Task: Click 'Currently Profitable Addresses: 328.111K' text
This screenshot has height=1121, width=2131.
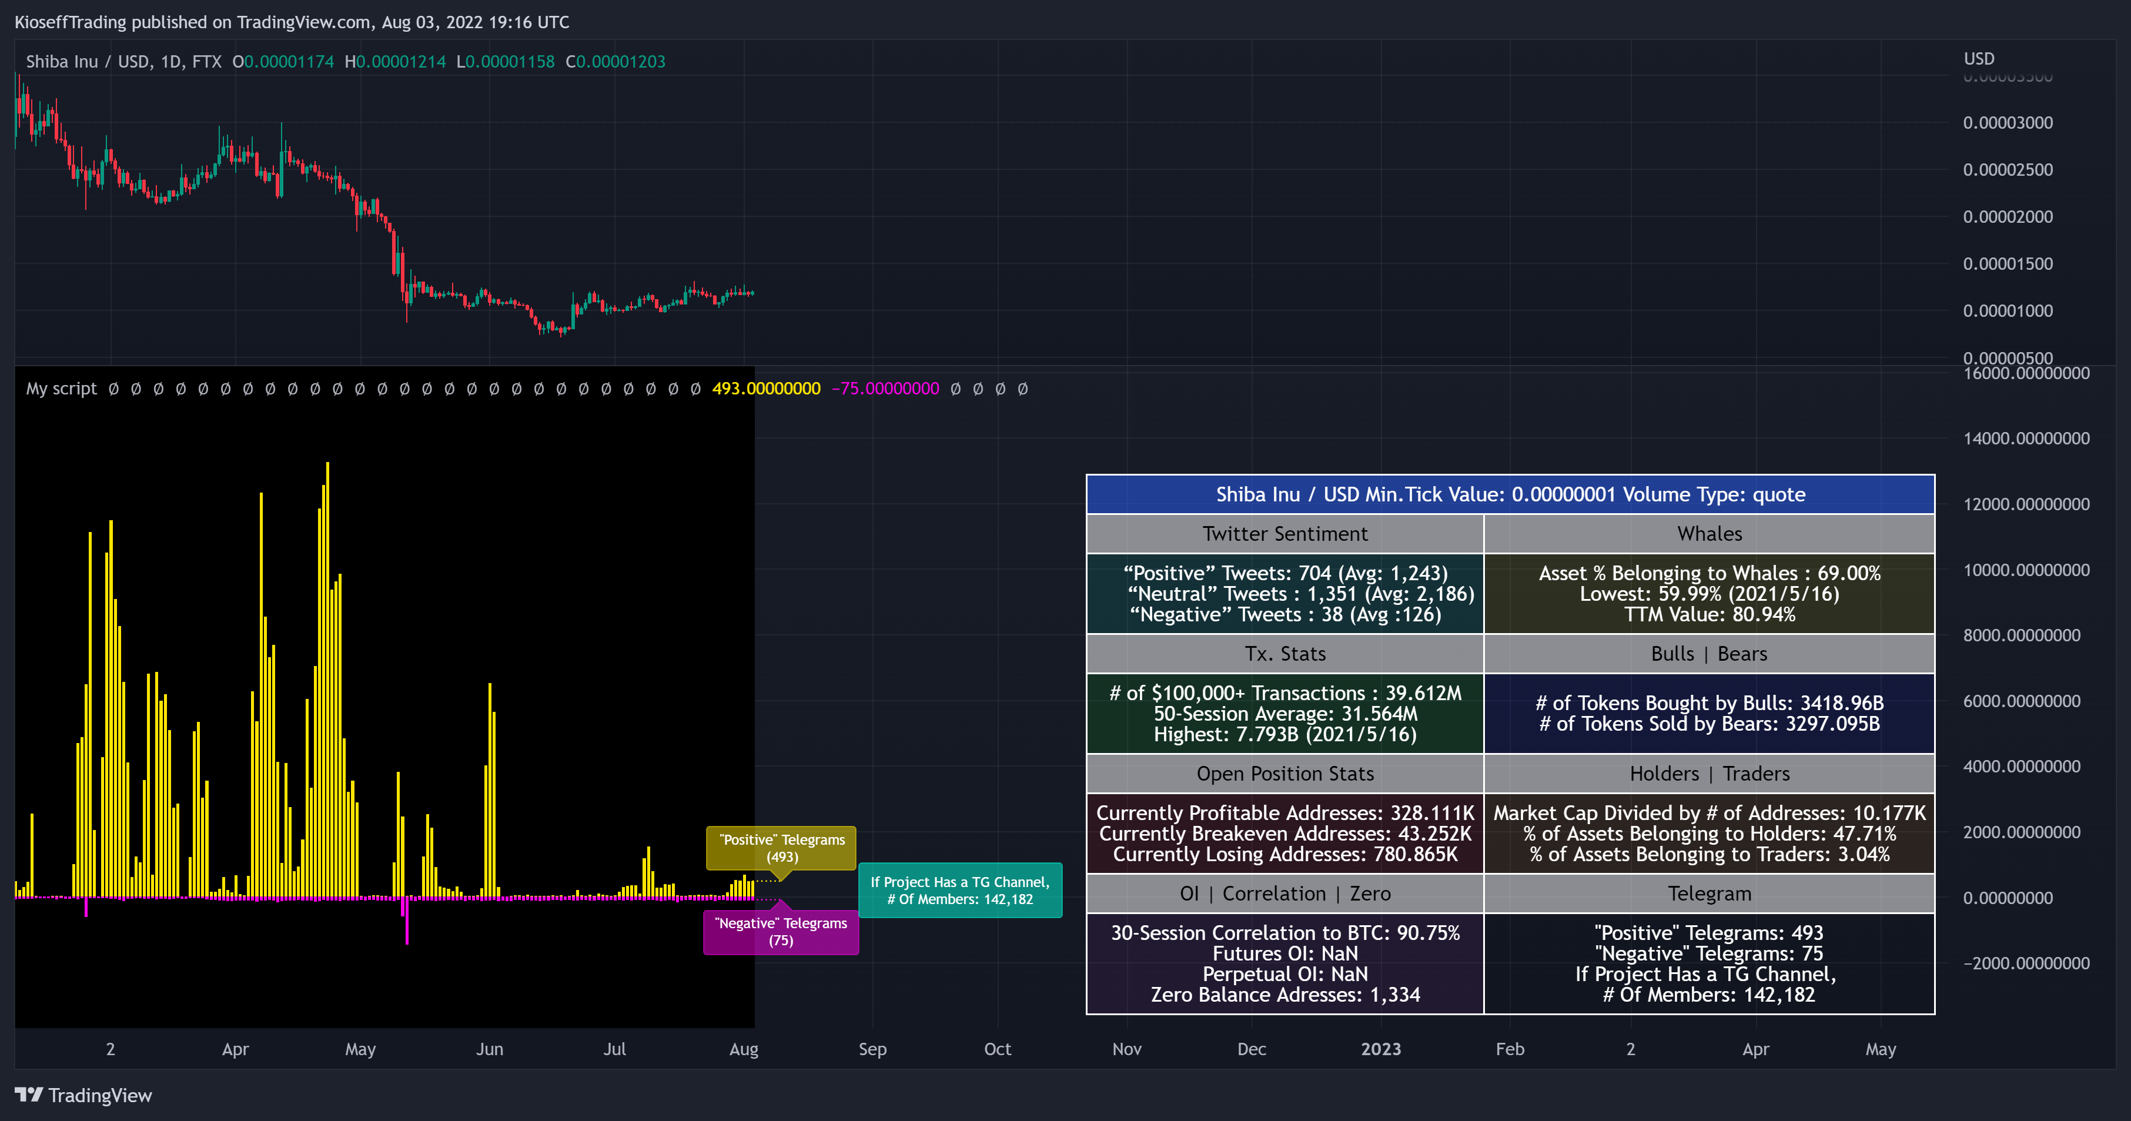Action: pos(1284,812)
